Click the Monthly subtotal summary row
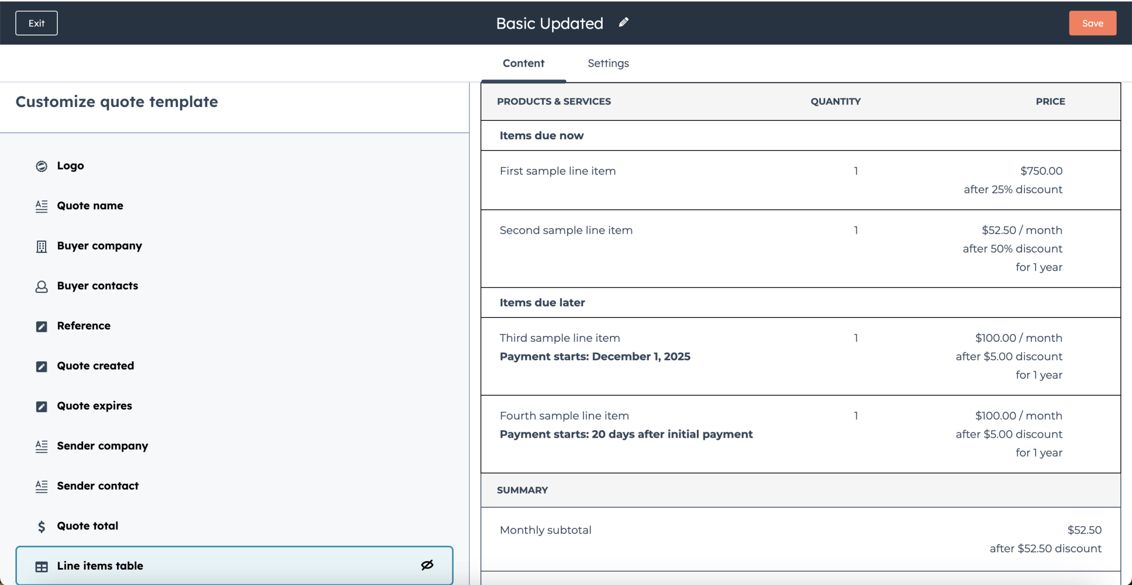Screen dimensions: 1132x585 coord(800,539)
